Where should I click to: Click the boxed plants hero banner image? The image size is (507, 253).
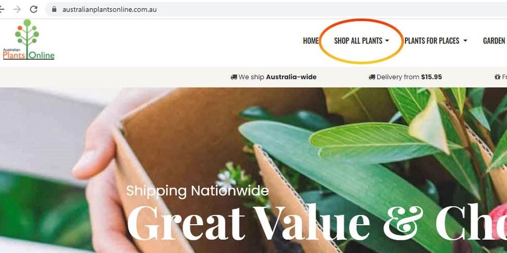pos(253,170)
